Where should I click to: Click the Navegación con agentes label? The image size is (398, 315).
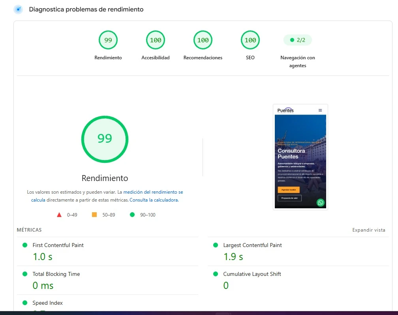tap(298, 62)
